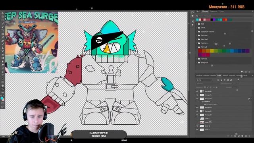Filter layers by shape layers icon
The width and height of the screenshot is (254, 143).
(228, 80)
